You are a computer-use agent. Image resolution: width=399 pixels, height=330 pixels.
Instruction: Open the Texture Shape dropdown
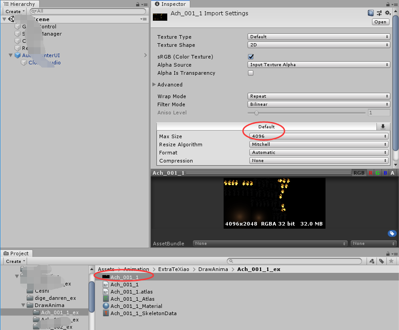click(319, 45)
